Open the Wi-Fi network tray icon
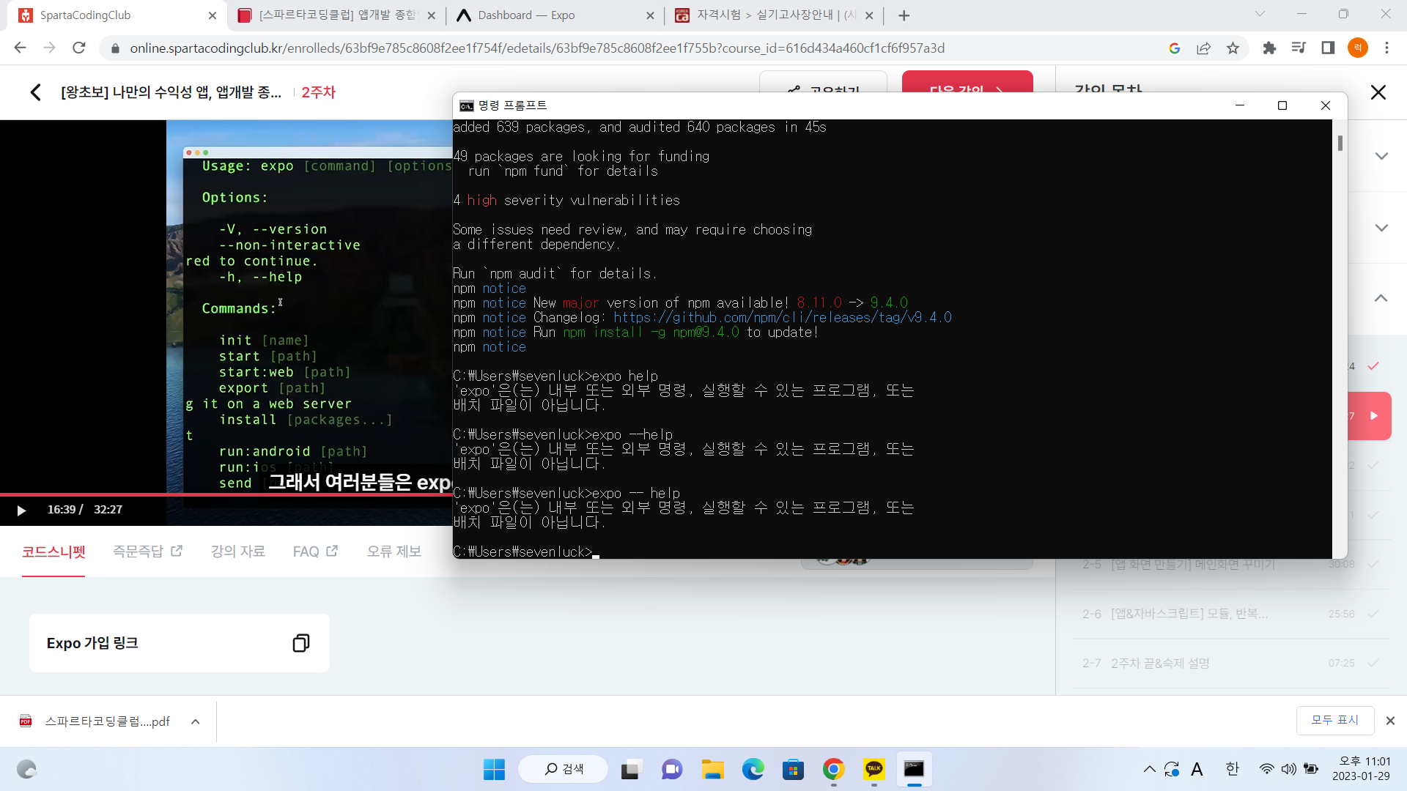The image size is (1407, 791). point(1266,770)
